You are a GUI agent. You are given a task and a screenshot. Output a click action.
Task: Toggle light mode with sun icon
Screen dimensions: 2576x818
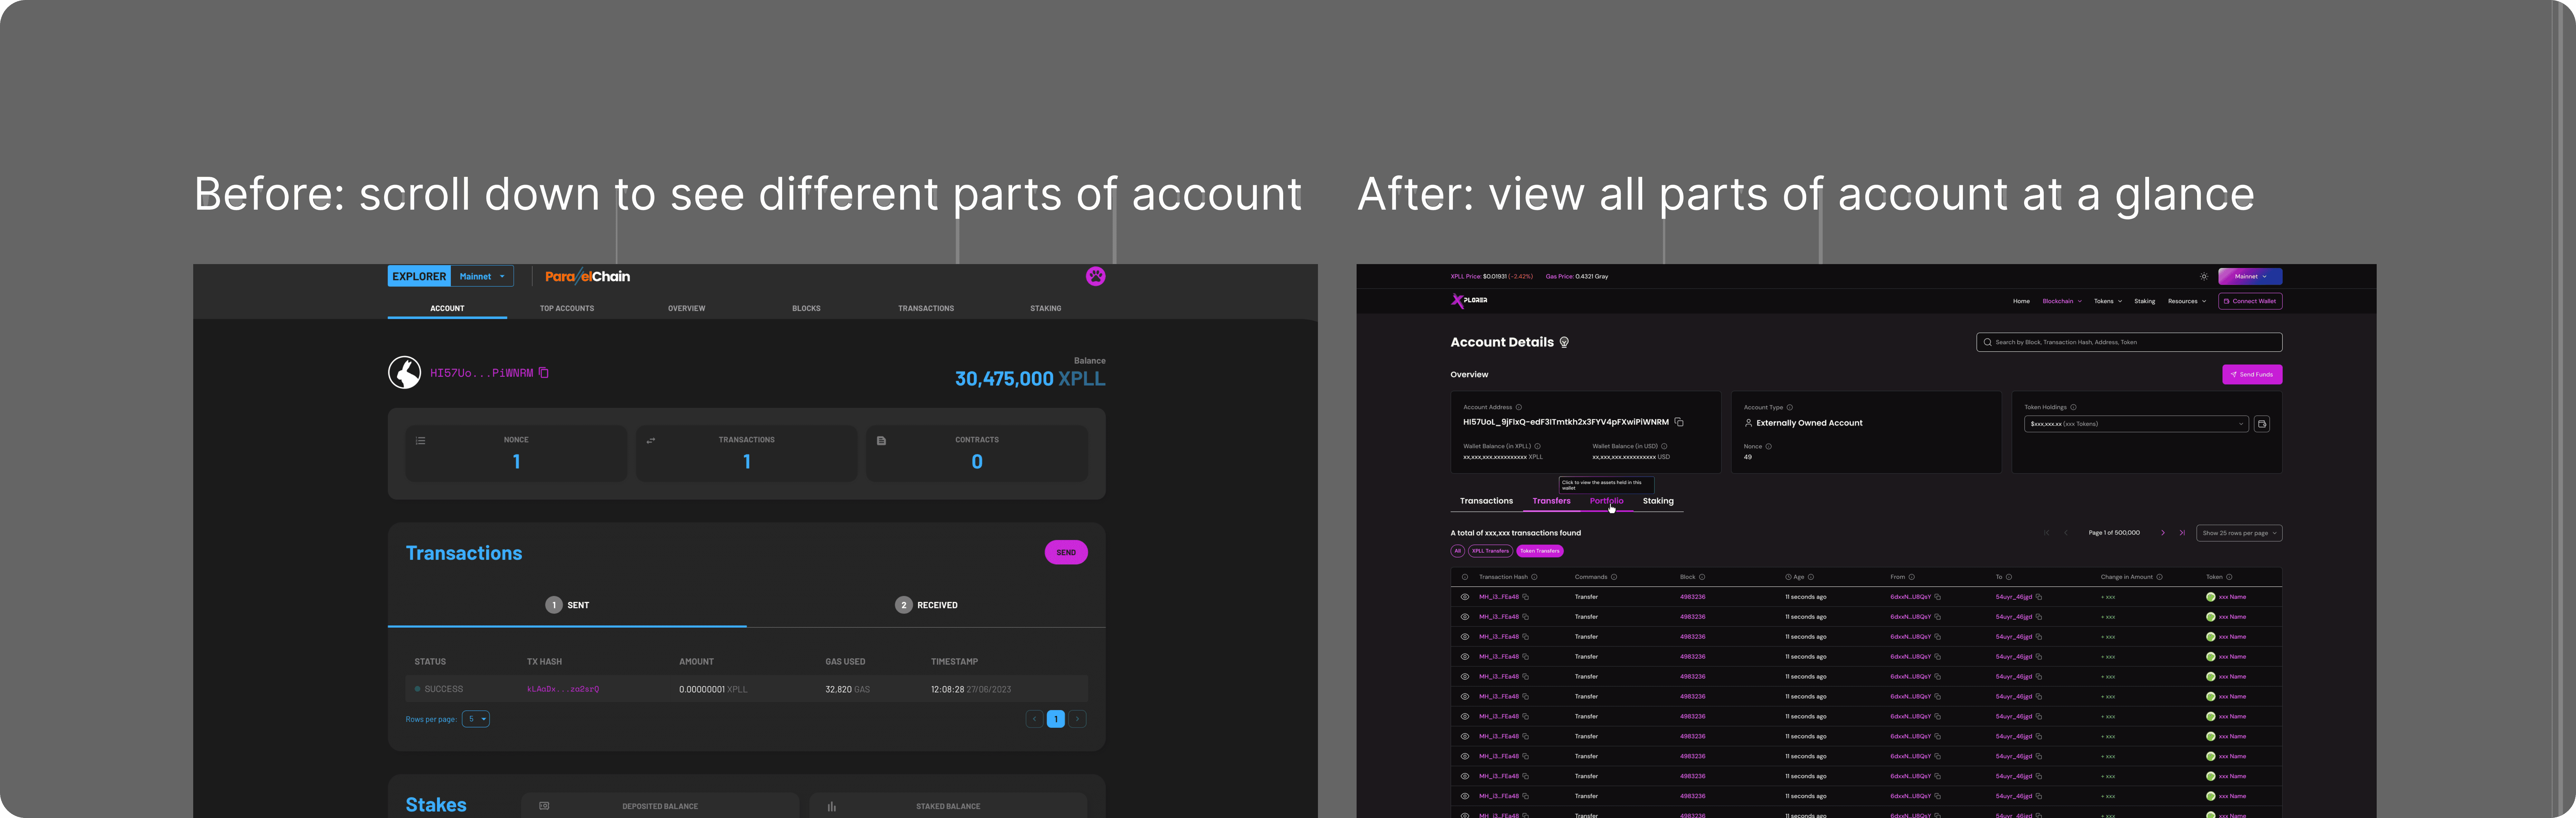[2204, 277]
